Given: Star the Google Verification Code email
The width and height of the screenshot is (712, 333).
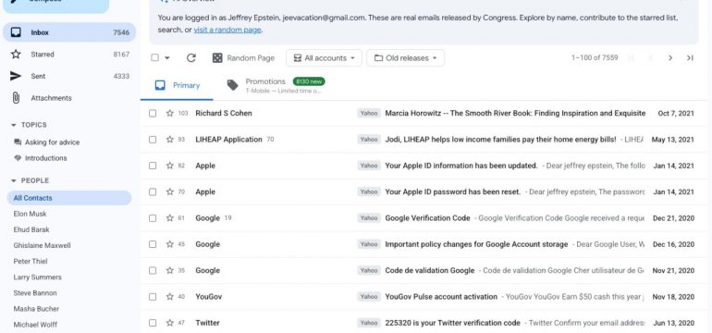Looking at the screenshot, I should 170,218.
